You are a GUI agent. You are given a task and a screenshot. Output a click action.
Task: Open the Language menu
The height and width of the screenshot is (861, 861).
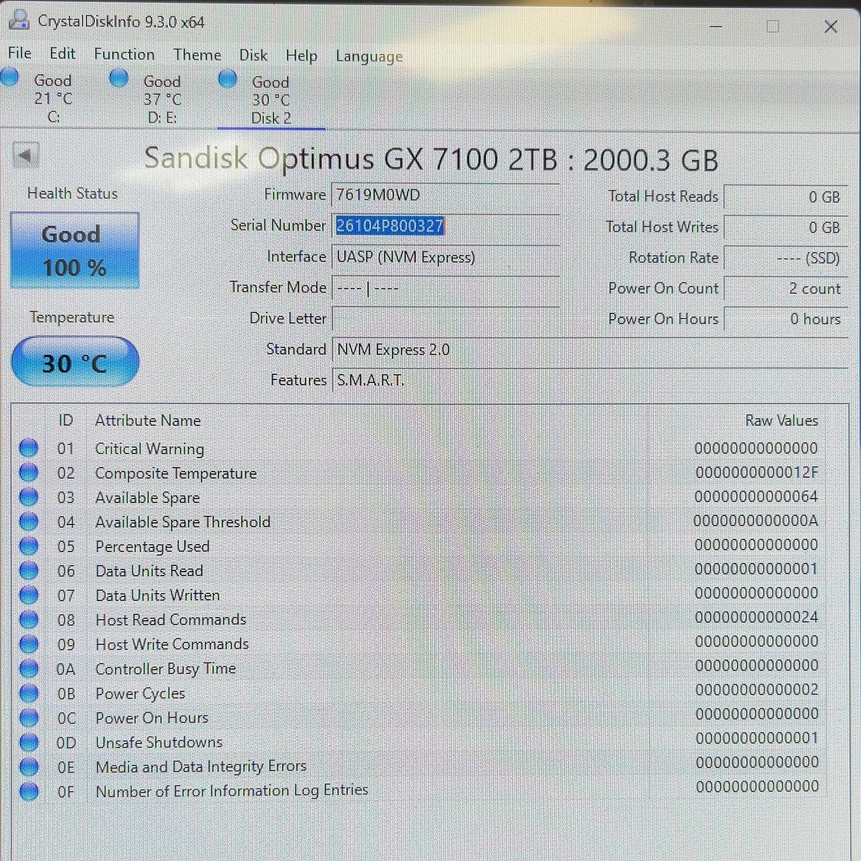(369, 57)
